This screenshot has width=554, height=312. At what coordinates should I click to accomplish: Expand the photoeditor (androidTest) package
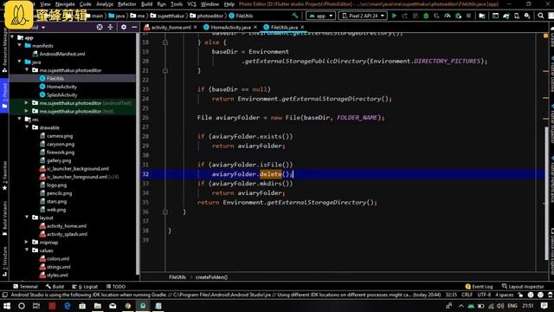pos(27,102)
